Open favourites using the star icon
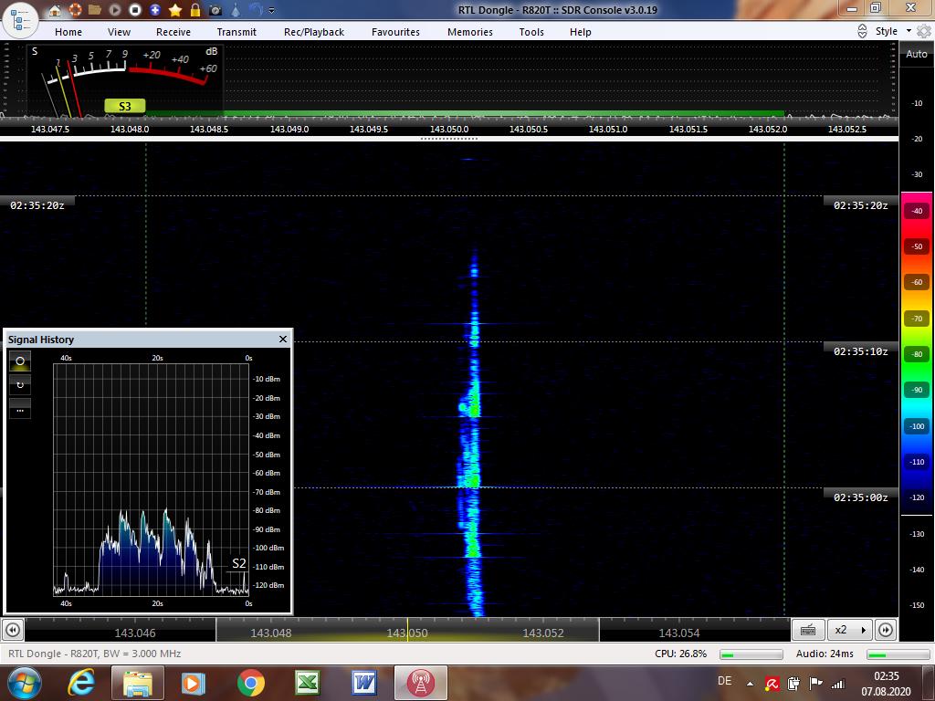This screenshot has height=701, width=935. 175,9
